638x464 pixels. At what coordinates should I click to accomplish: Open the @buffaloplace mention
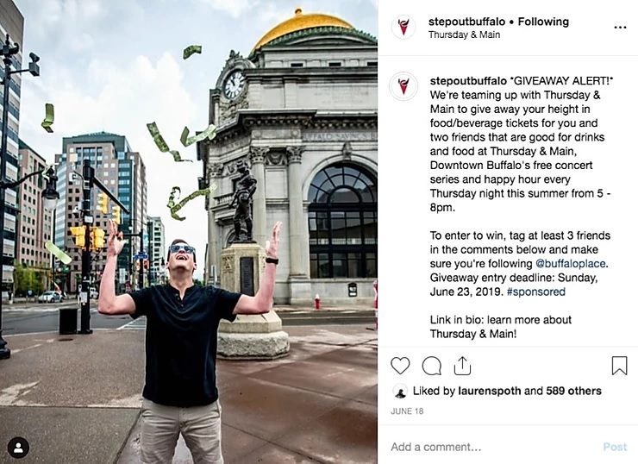[571, 263]
